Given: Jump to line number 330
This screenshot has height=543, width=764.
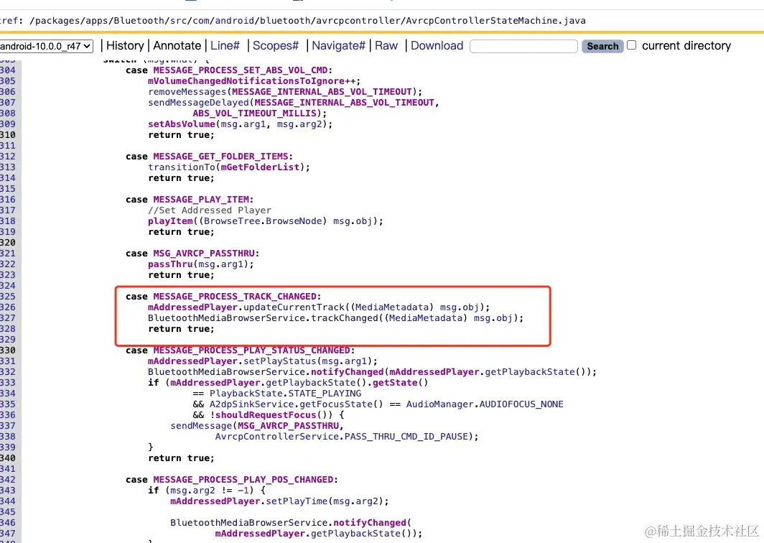Looking at the screenshot, I should tap(7, 351).
